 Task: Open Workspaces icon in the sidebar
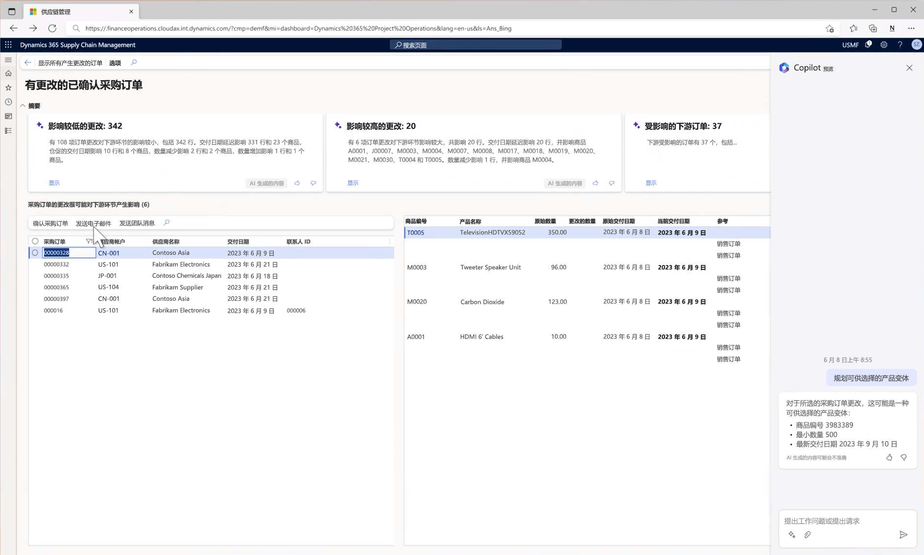[8, 116]
